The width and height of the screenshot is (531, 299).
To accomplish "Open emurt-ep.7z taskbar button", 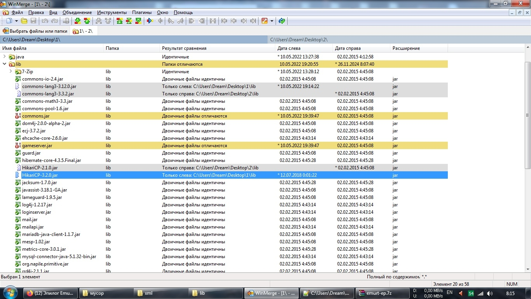I will tap(383, 293).
